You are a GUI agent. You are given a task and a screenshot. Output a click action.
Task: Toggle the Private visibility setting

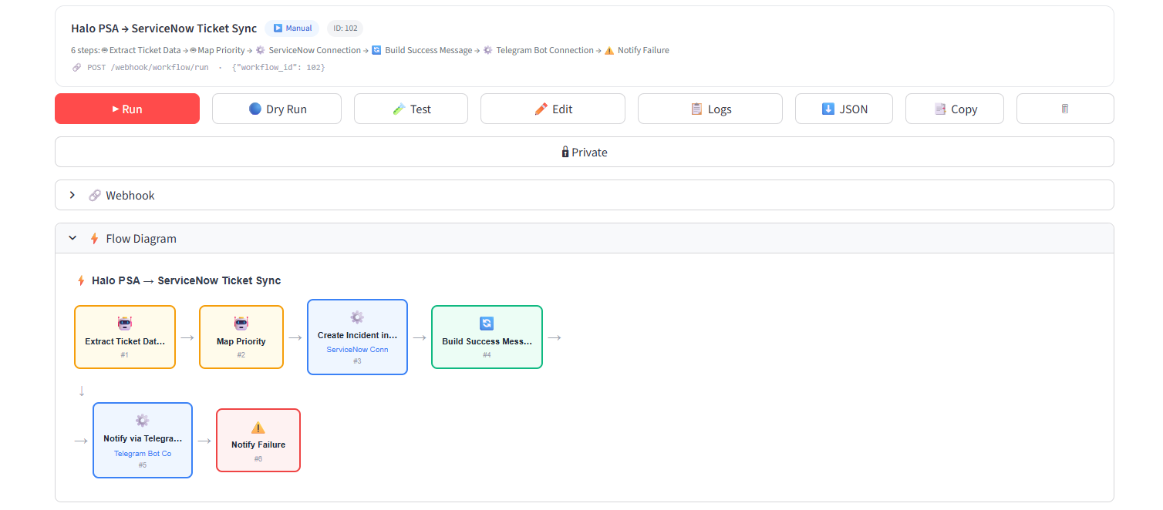pyautogui.click(x=585, y=152)
